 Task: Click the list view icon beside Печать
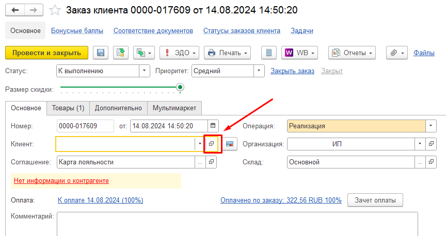click(269, 53)
